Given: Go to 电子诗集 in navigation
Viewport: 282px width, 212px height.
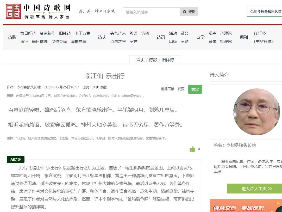Looking at the screenshot, I should point(82,33).
